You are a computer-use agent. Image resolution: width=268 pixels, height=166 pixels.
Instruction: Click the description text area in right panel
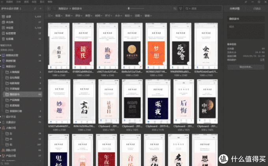[x=246, y=31]
